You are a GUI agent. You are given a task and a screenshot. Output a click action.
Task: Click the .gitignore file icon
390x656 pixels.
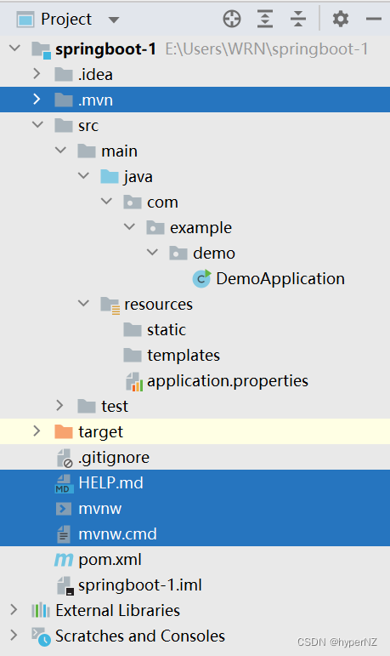[65, 458]
